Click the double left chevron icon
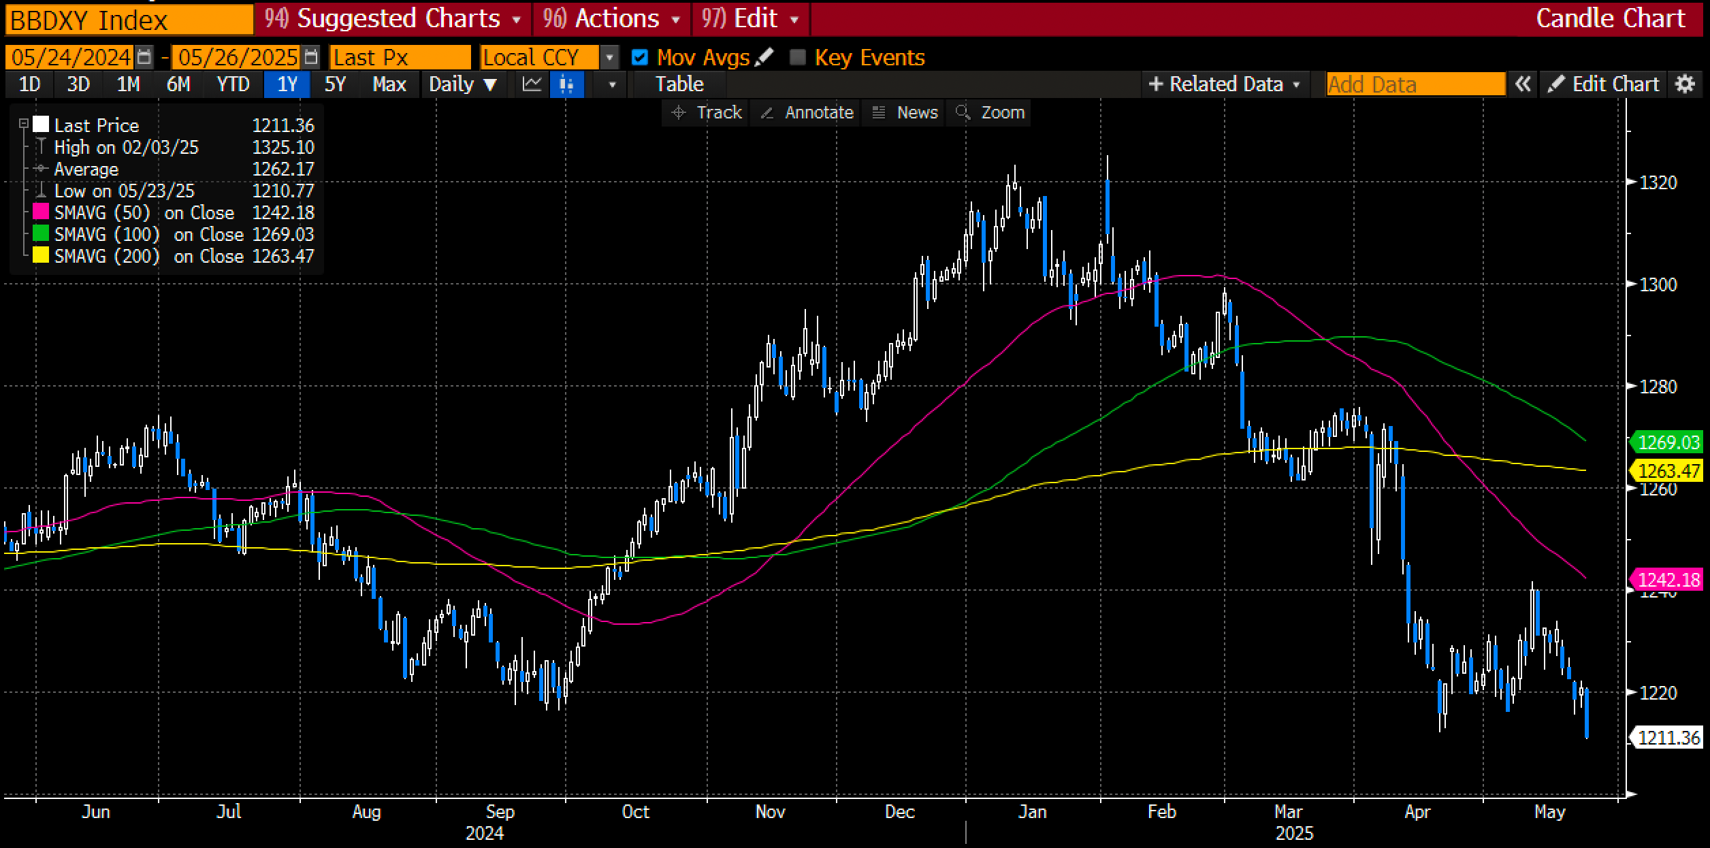The height and width of the screenshot is (848, 1710). tap(1523, 84)
